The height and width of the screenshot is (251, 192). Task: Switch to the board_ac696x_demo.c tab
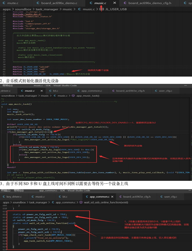pyautogui.click(x=59, y=3)
